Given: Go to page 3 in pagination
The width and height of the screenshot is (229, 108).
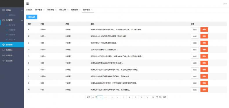Looking at the screenshot, I should pos(112,97).
